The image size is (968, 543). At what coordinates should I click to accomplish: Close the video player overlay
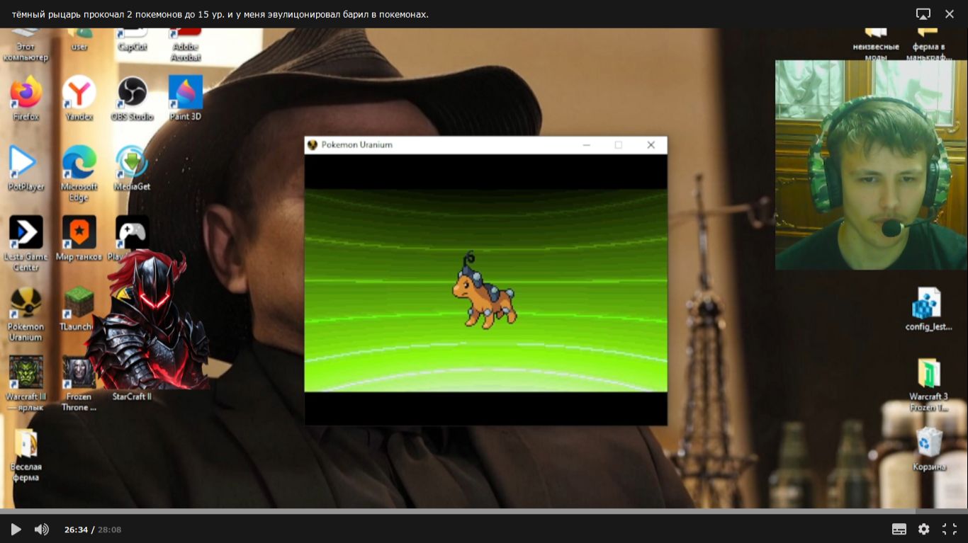click(x=950, y=14)
